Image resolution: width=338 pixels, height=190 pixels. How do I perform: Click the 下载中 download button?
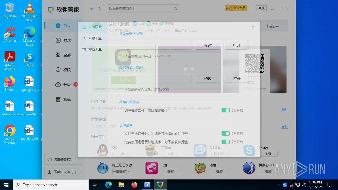click(x=272, y=26)
